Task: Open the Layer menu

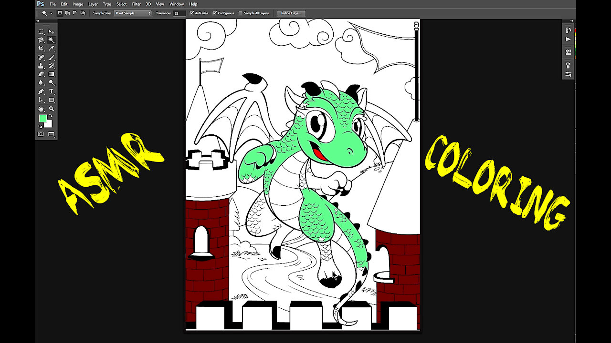Action: coord(93,4)
